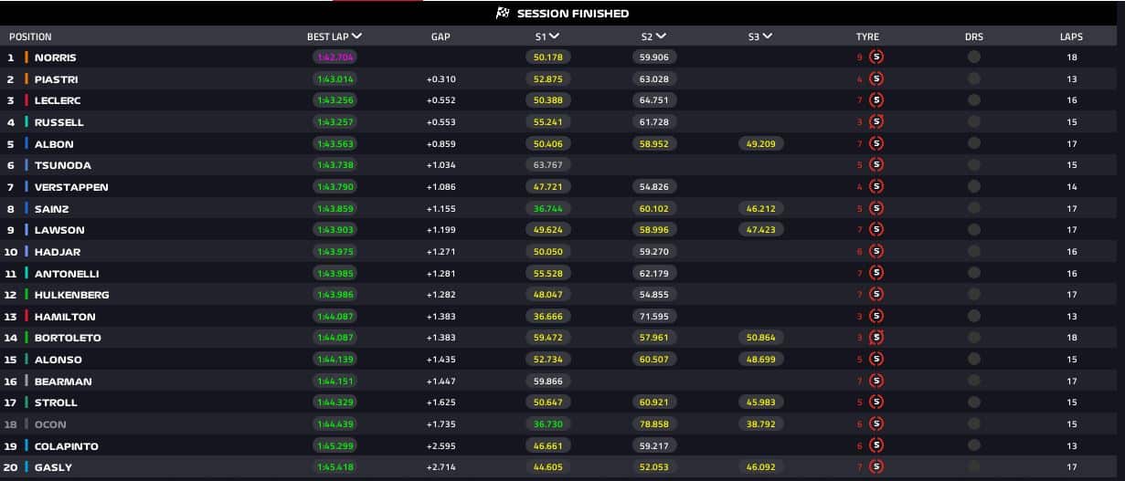Click the red team colour bar beside Leclerc
The width and height of the screenshot is (1125, 481).
(27, 100)
